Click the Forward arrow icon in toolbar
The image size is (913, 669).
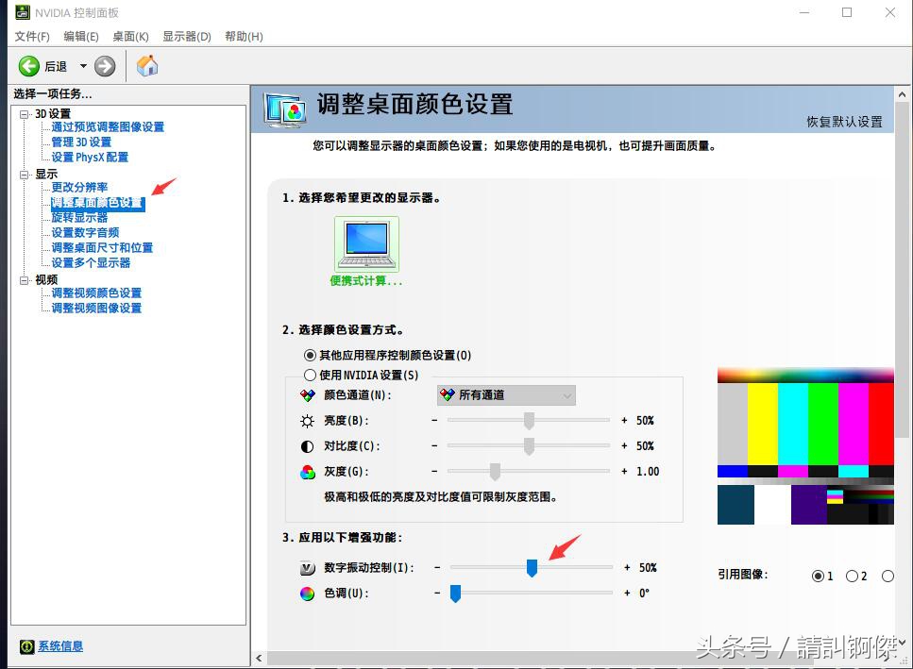click(x=105, y=66)
